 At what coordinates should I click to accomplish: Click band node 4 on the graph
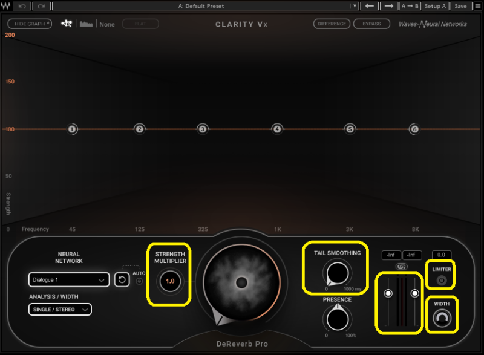[276, 129]
